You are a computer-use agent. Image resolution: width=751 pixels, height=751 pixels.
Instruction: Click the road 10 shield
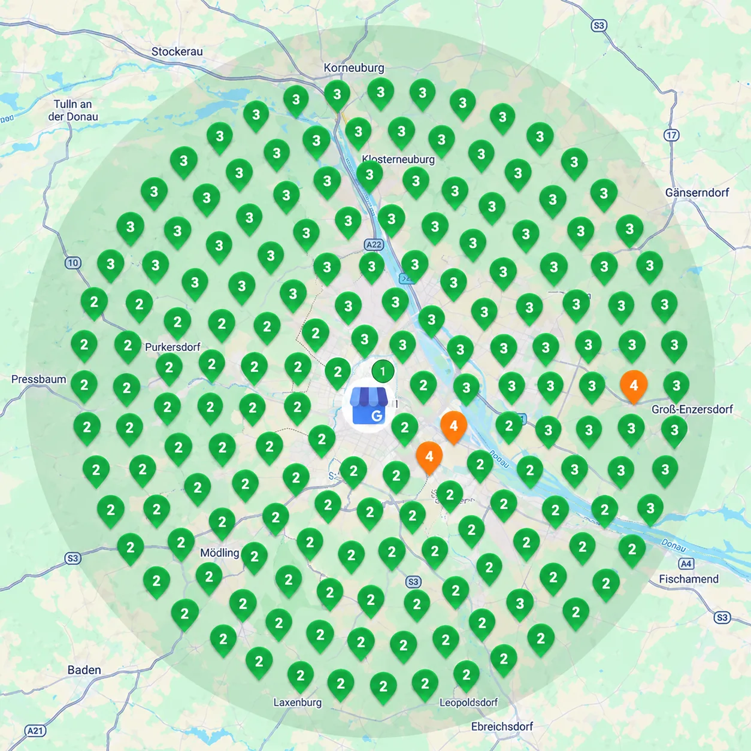point(72,262)
